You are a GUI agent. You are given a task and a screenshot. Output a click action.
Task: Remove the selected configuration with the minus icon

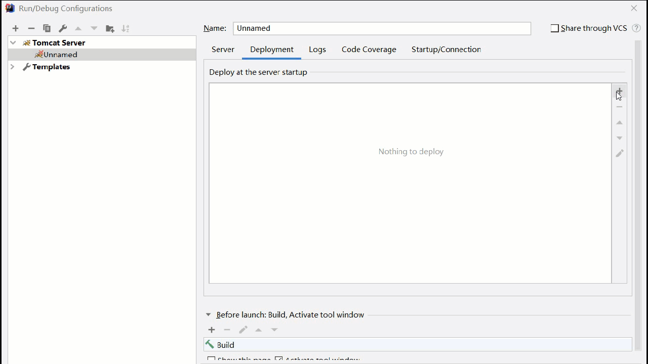31,28
